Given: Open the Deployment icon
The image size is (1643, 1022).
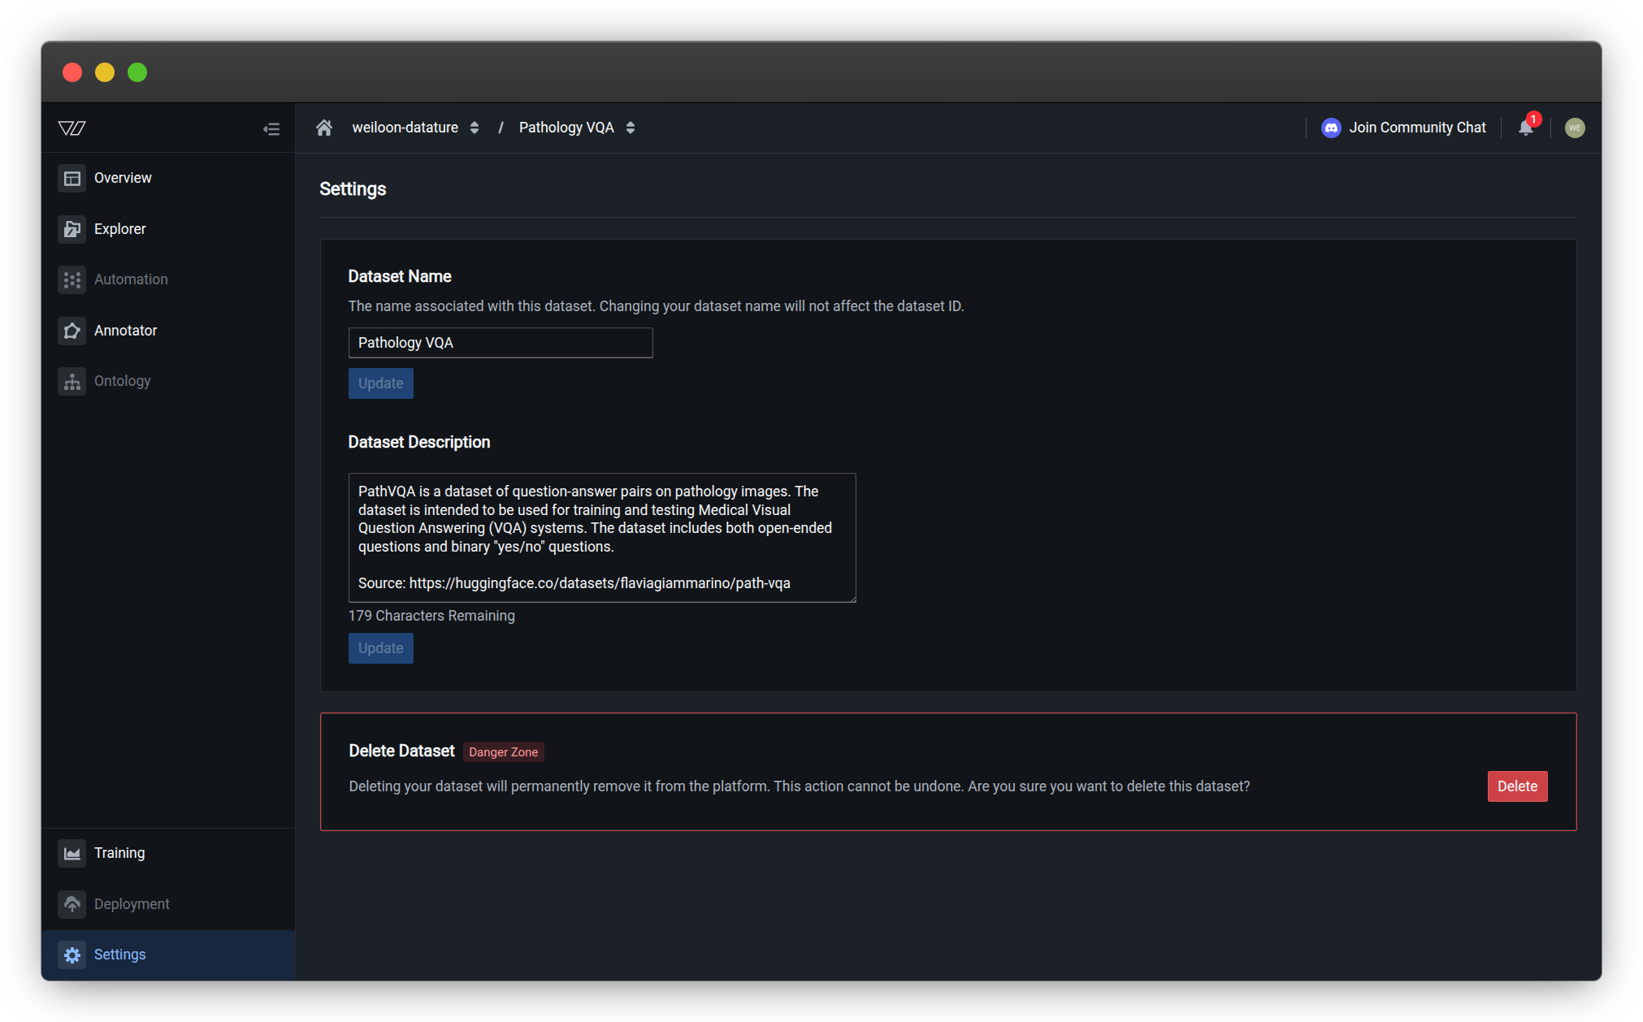Looking at the screenshot, I should (72, 903).
